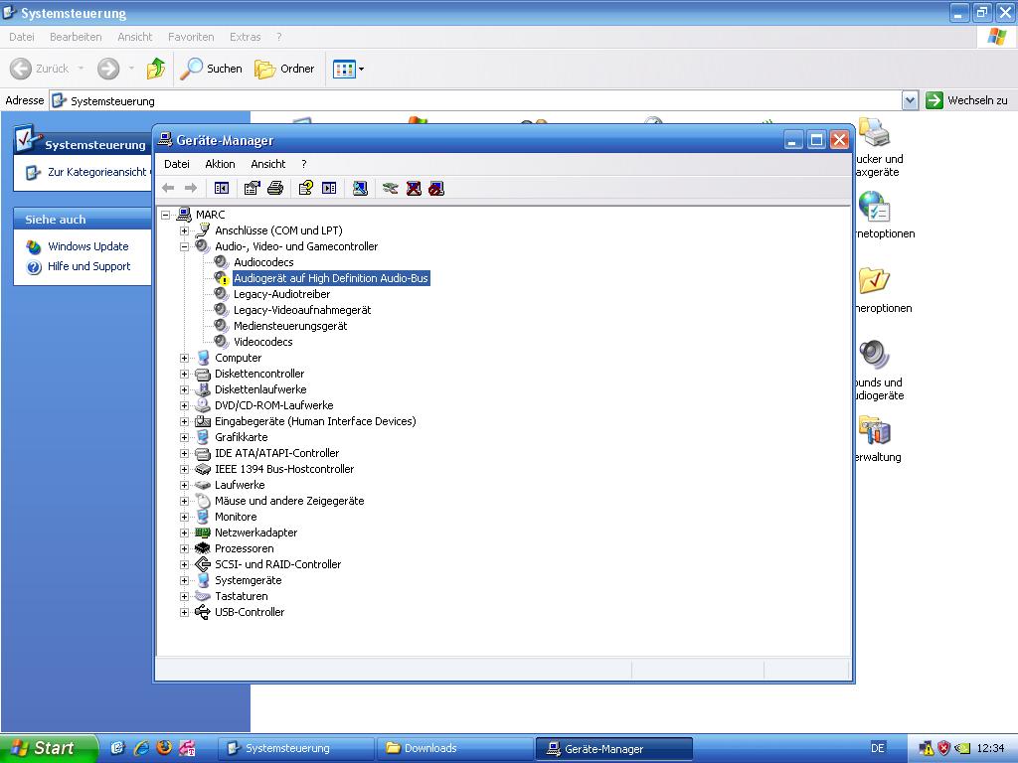Click Zur Kategorieansicht link

pos(96,172)
